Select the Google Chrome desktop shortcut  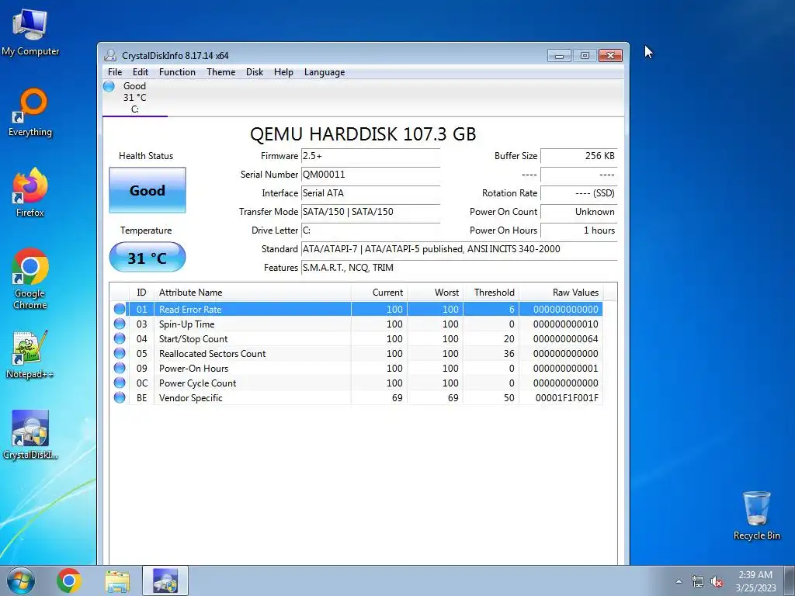[x=30, y=279]
